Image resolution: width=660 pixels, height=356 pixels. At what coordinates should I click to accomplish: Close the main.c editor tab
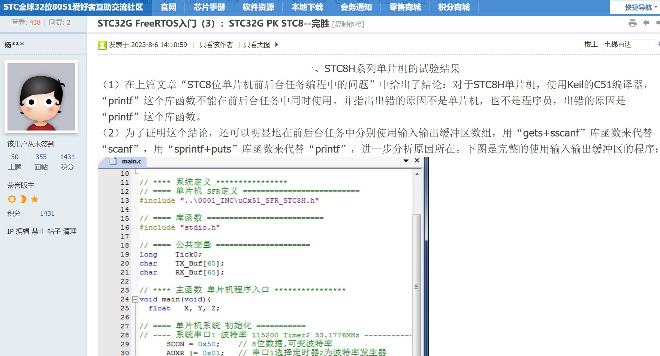pyautogui.click(x=417, y=160)
